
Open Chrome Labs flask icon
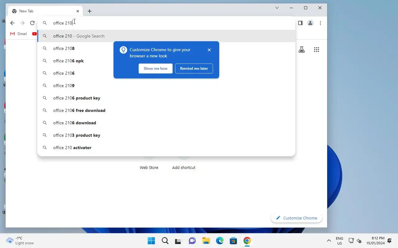click(x=302, y=50)
